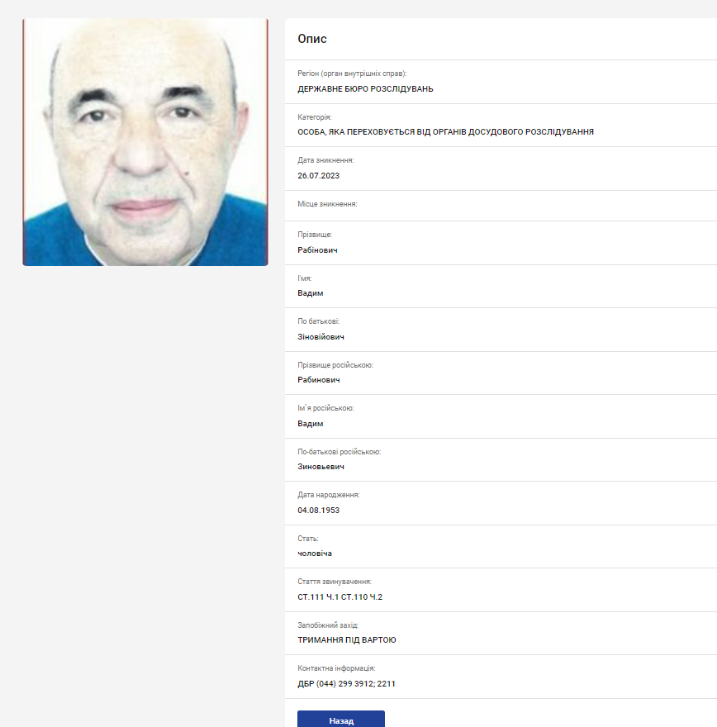The width and height of the screenshot is (717, 727).
Task: Select the patronymic value Зіновійович
Action: [321, 337]
